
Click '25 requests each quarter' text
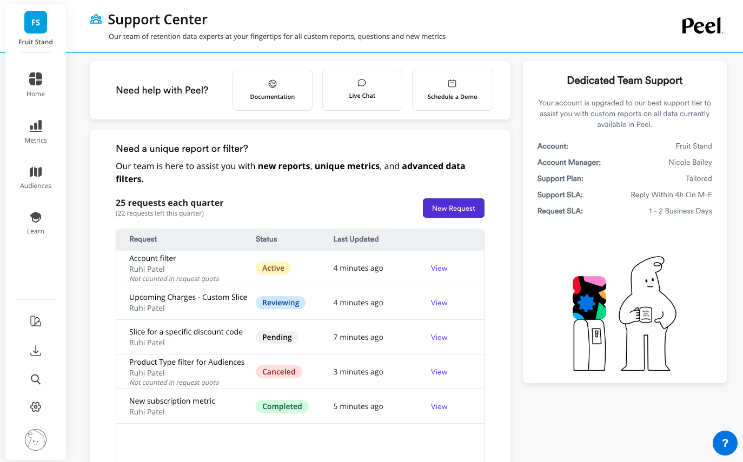170,203
